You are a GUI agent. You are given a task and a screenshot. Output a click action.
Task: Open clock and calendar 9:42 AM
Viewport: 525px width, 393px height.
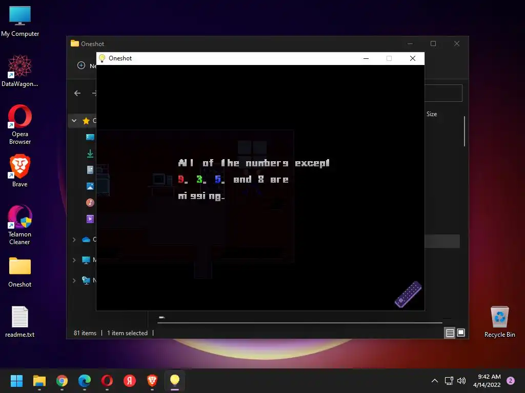pyautogui.click(x=487, y=381)
